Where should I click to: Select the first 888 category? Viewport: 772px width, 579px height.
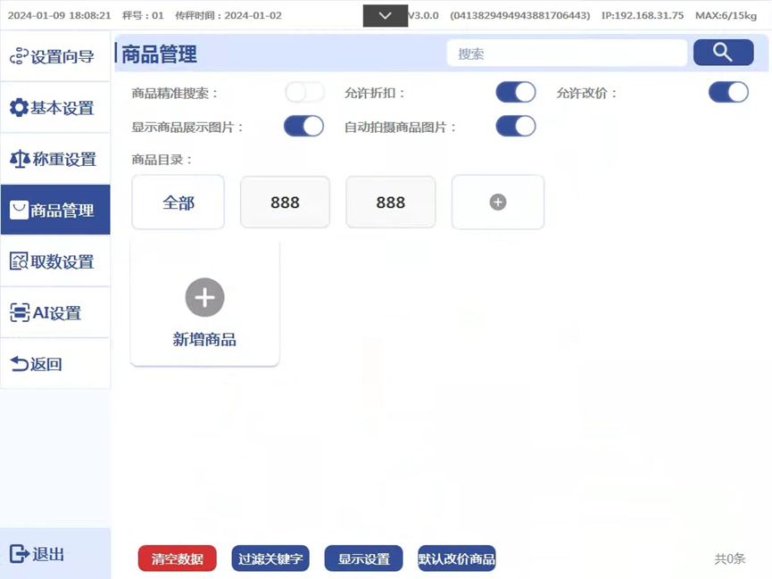point(285,203)
